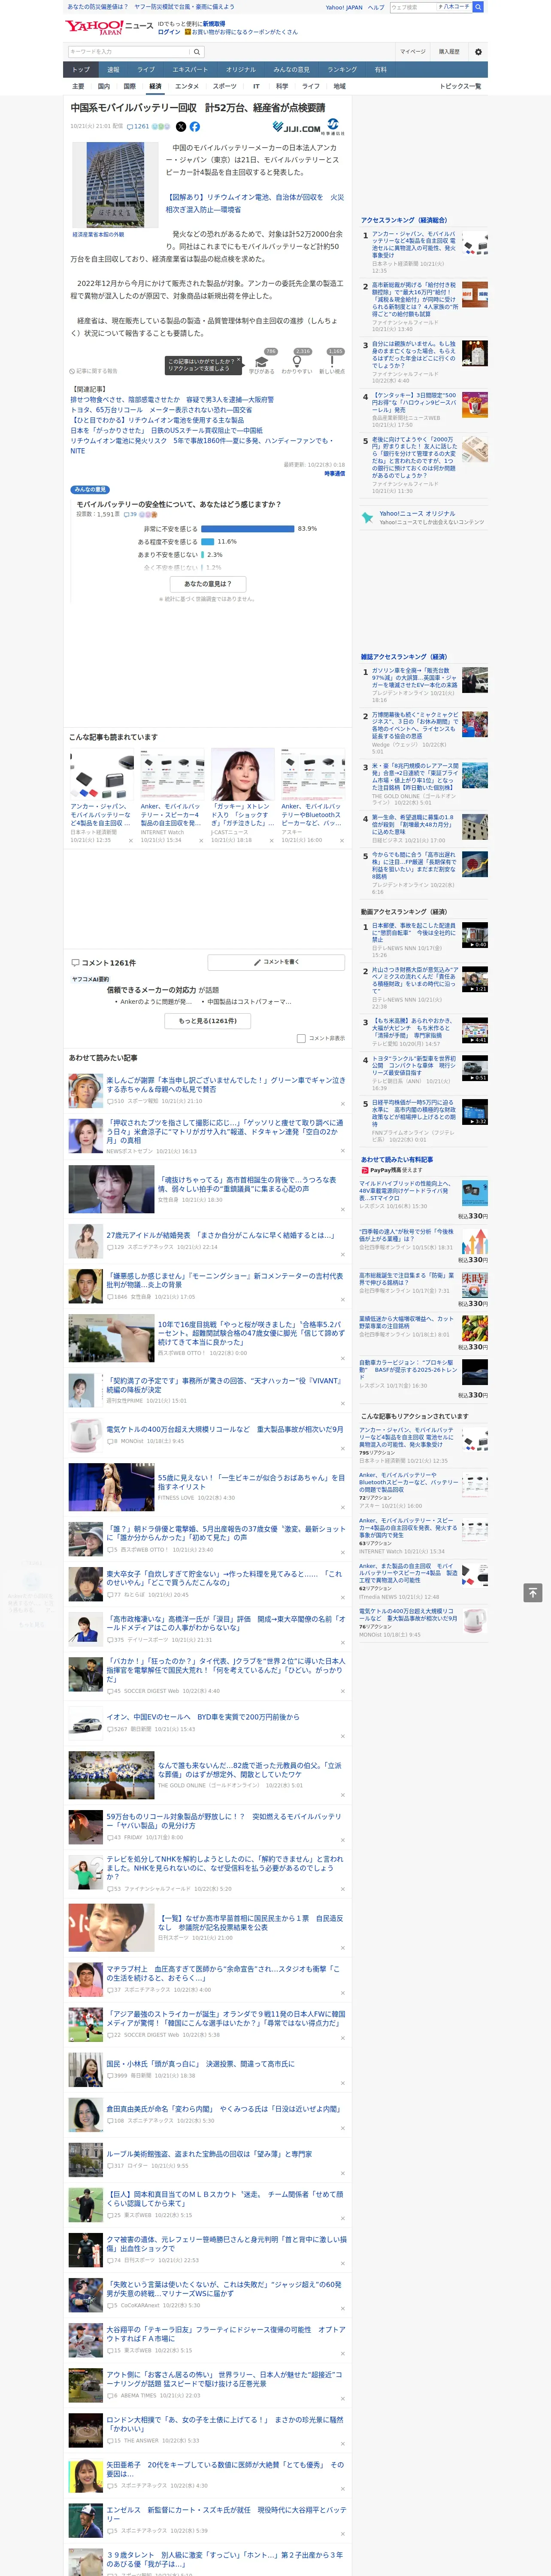Open the エキスパート navigation tab
Screen dimensions: 551x2576
[x=190, y=70]
